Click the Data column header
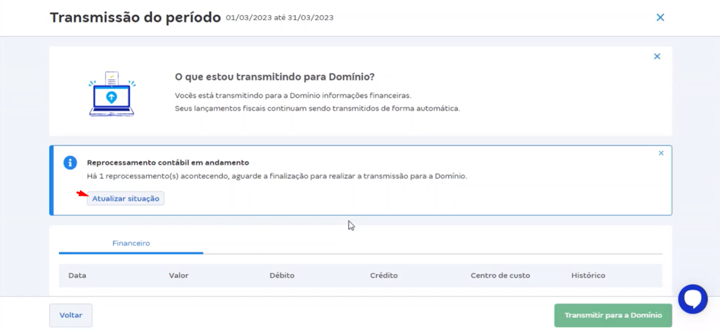The image size is (720, 332). tap(77, 275)
